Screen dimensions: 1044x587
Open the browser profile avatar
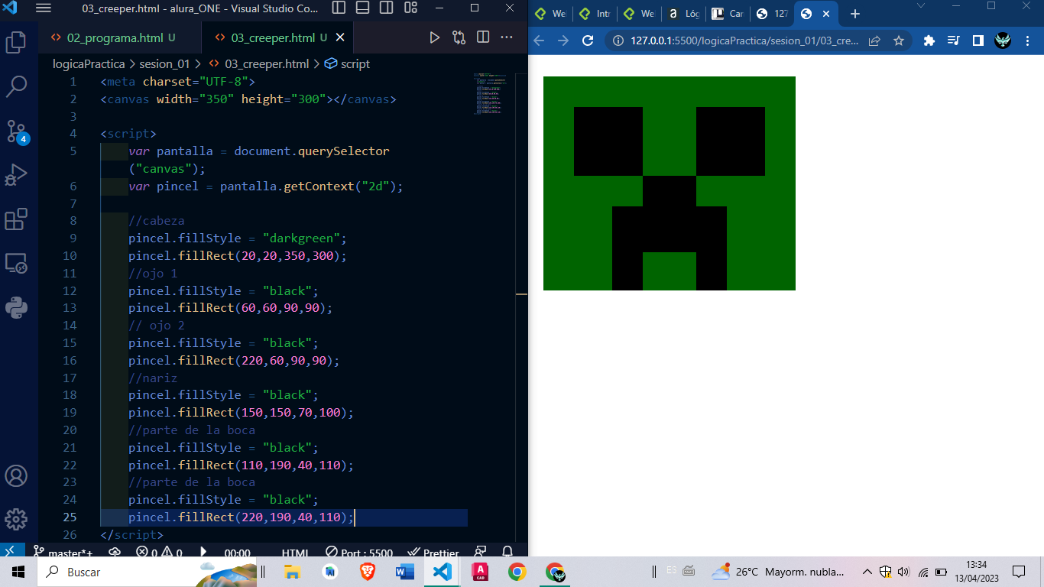[x=1003, y=41]
